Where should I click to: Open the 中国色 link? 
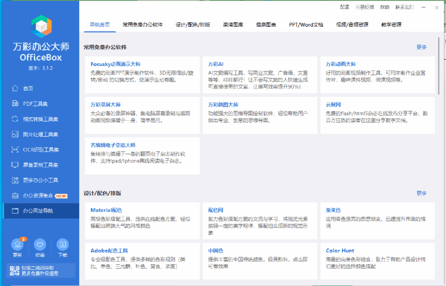point(216,251)
